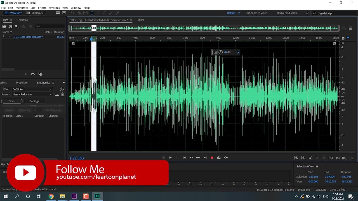Switch to the Properties tab
Screen dimensions: 358x201
pyautogui.click(x=22, y=83)
